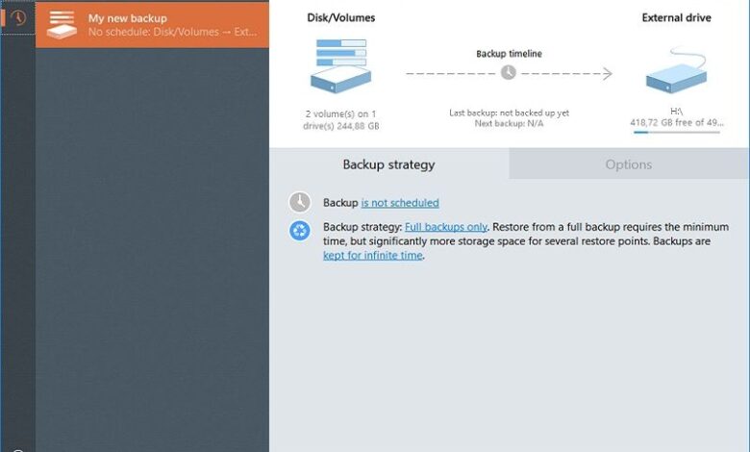Screen dimensions: 750x452
Task: Click the stacked drive icon beside My new backup
Action: [x=61, y=24]
